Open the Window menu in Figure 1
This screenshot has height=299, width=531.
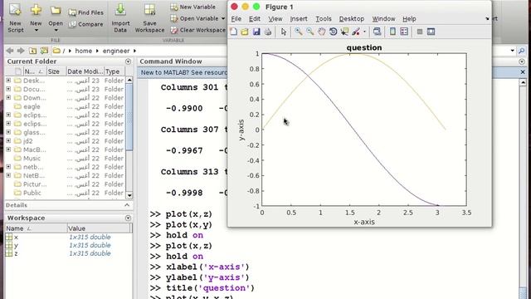[x=383, y=19]
